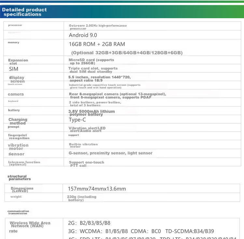Image resolution: width=244 pixels, height=239 pixels.
Task: Click '2 side buttons, power button' text
Action: pos(95,104)
